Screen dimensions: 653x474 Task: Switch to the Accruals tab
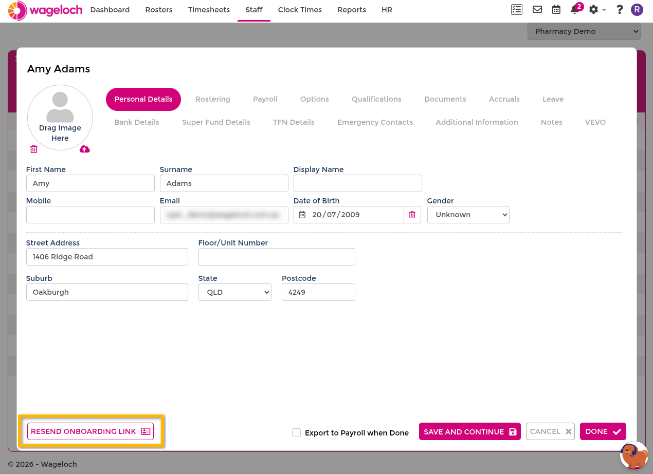coord(504,99)
